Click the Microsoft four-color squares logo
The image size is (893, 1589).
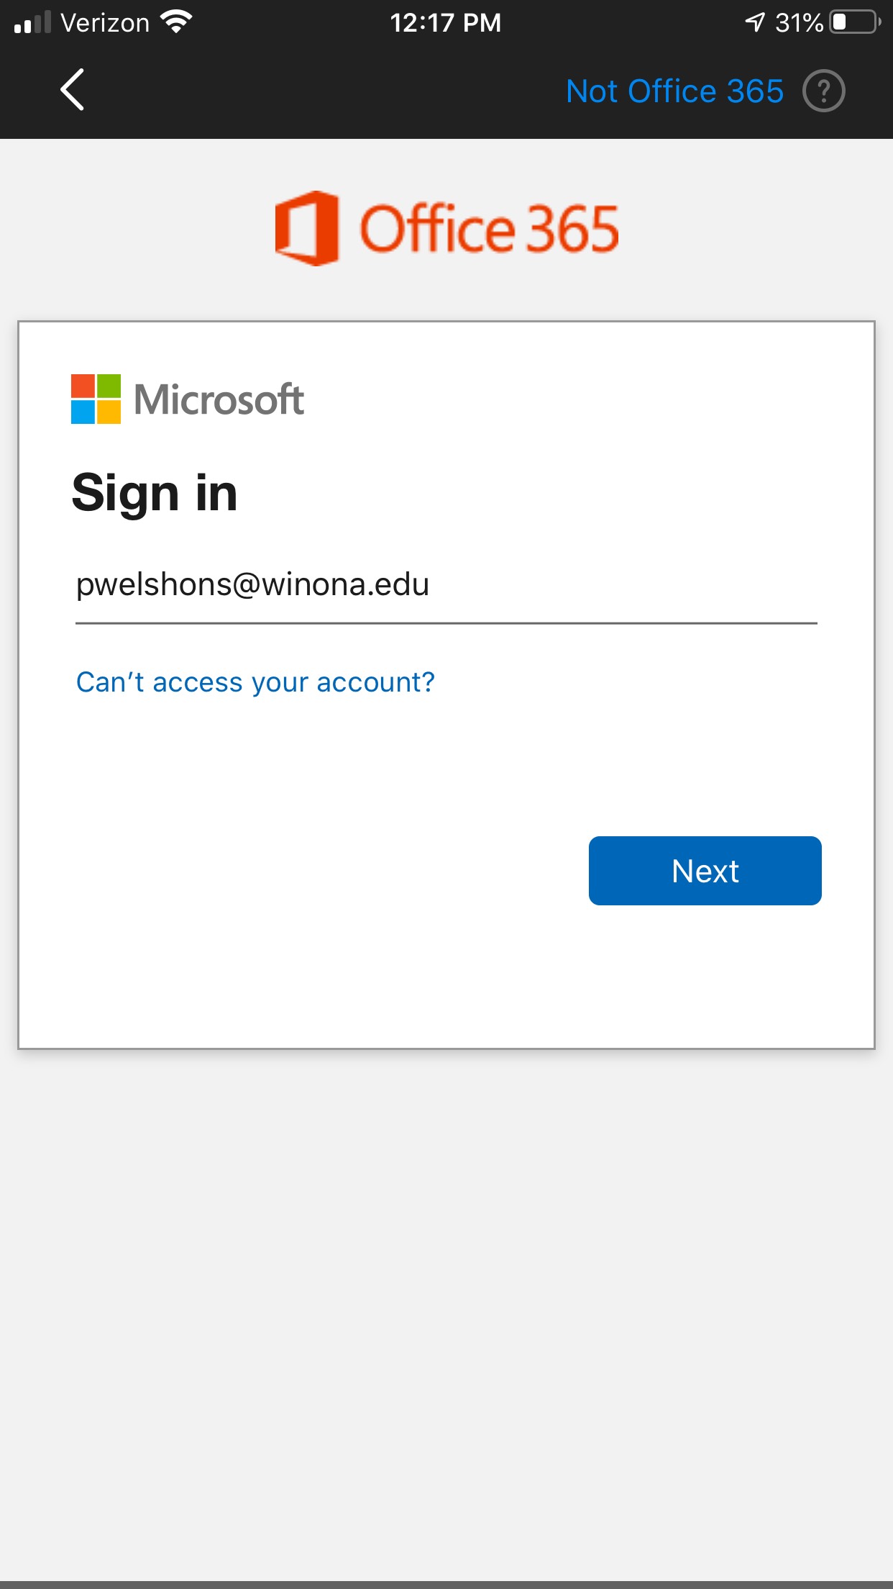(96, 399)
